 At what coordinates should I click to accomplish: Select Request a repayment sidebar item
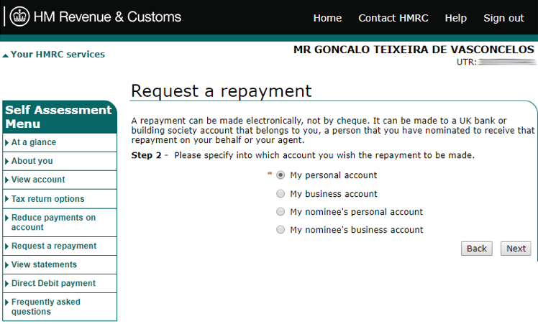pyautogui.click(x=54, y=246)
